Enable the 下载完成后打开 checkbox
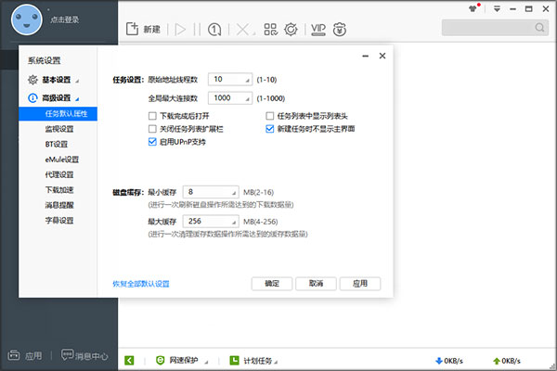Image resolution: width=557 pixels, height=371 pixels. 152,116
